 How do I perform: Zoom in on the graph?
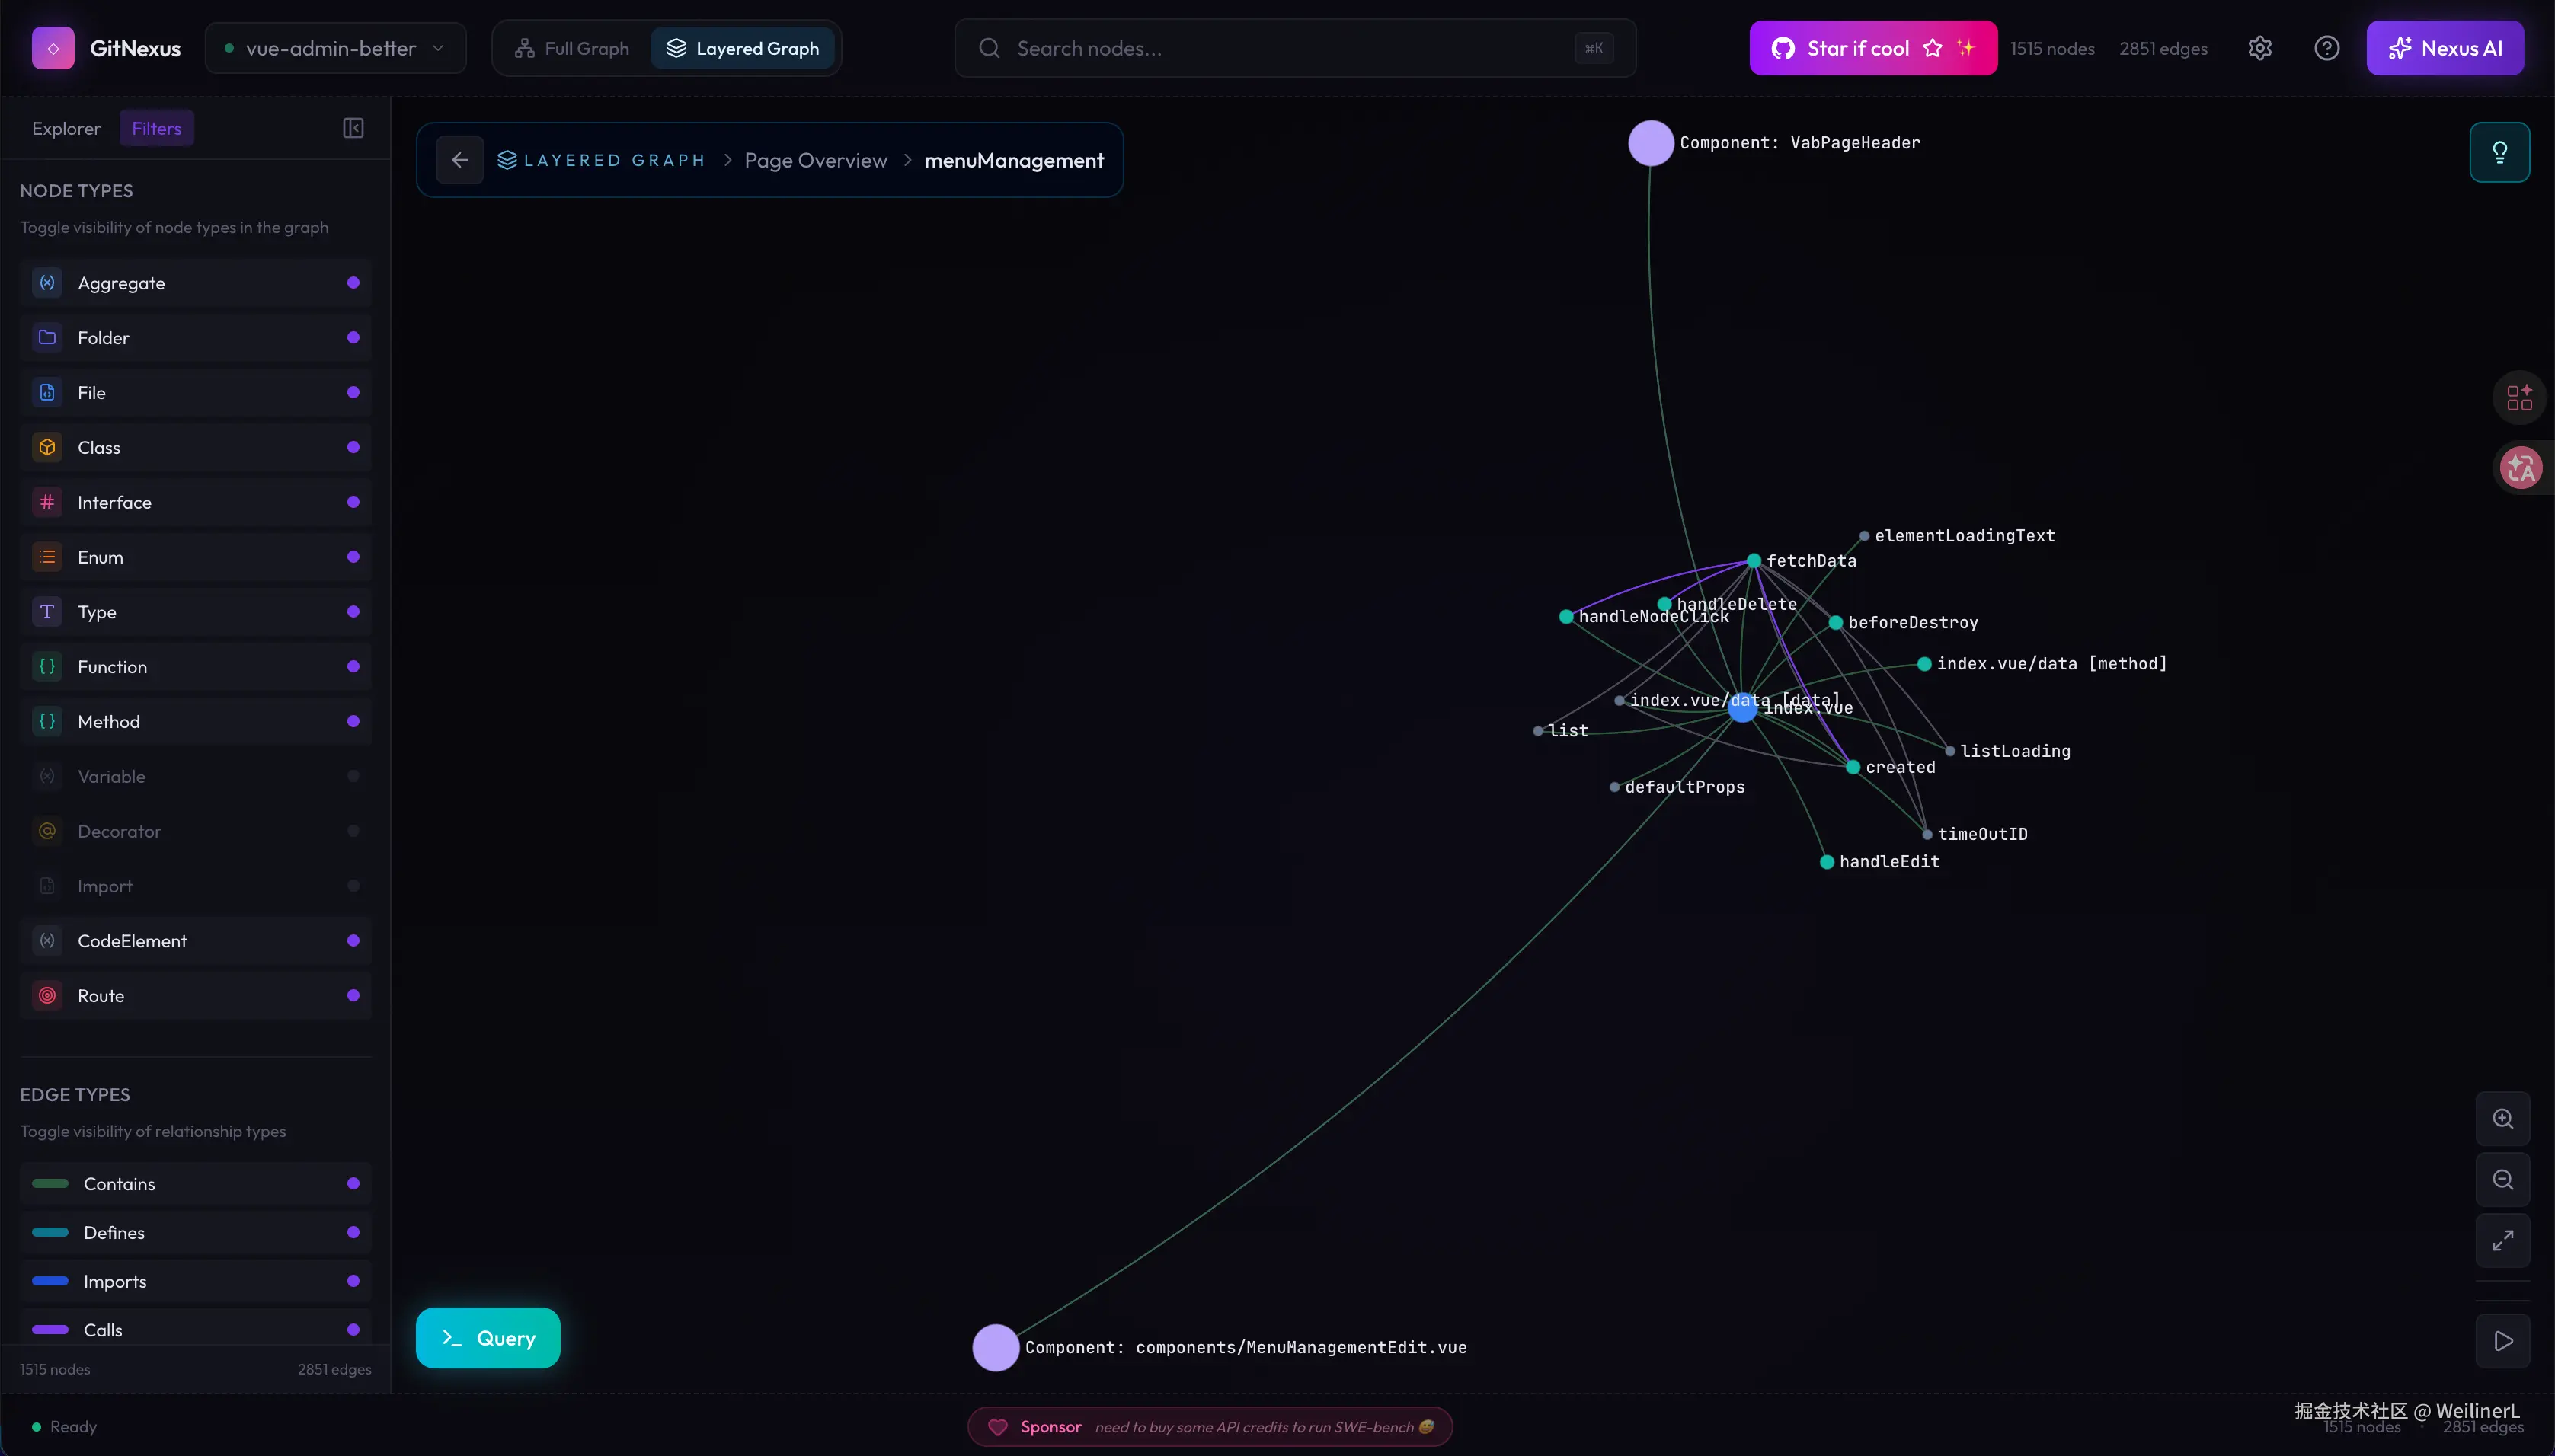2503,1119
